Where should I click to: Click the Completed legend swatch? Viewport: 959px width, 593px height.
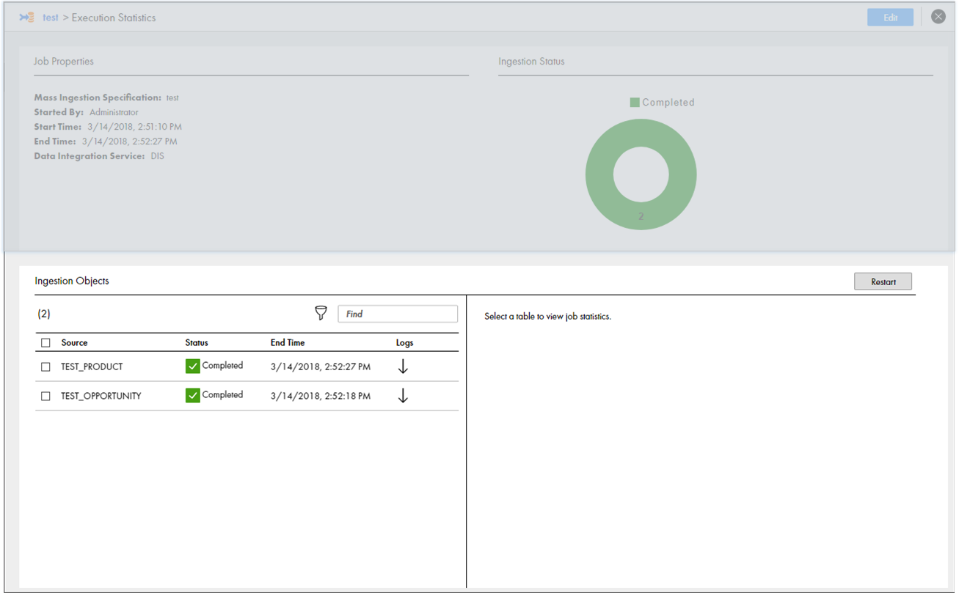click(x=635, y=103)
